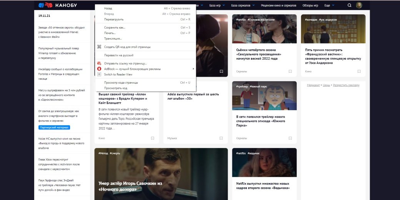Open the Xbox Activision news item
400x200 pixels.
[59, 164]
